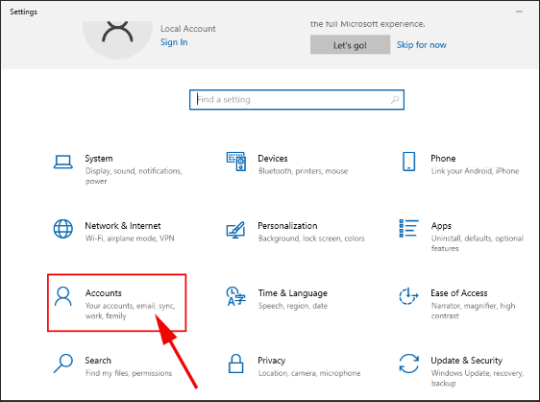This screenshot has width=540, height=402.
Task: Go to Apps heading
Action: point(441,226)
